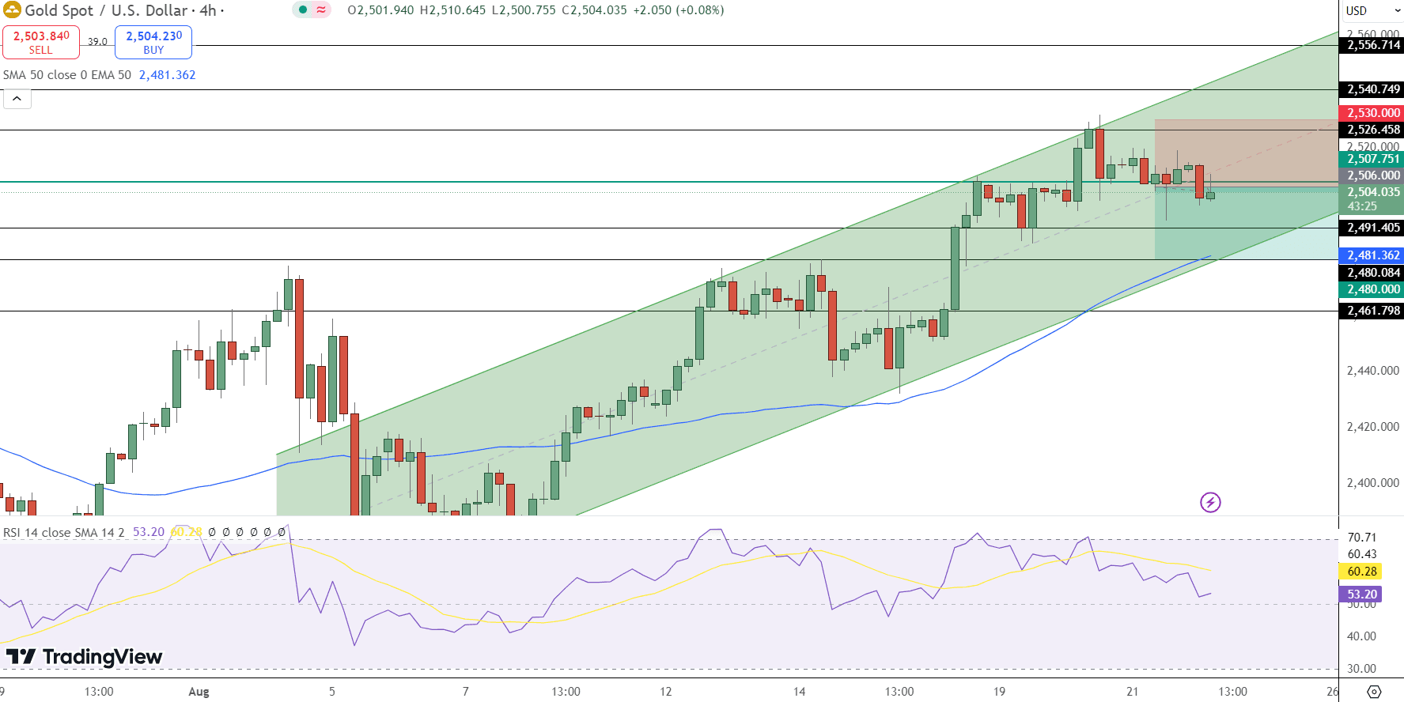
Task: Click the 70.71 RSI overbought scale label
Action: pyautogui.click(x=1362, y=538)
